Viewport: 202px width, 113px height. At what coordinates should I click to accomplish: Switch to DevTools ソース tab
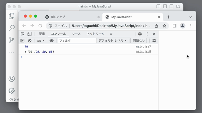76,34
